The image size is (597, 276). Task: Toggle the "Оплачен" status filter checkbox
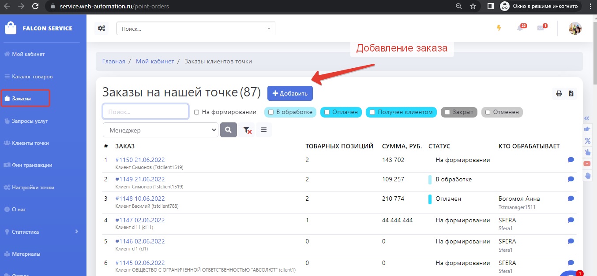click(x=327, y=112)
